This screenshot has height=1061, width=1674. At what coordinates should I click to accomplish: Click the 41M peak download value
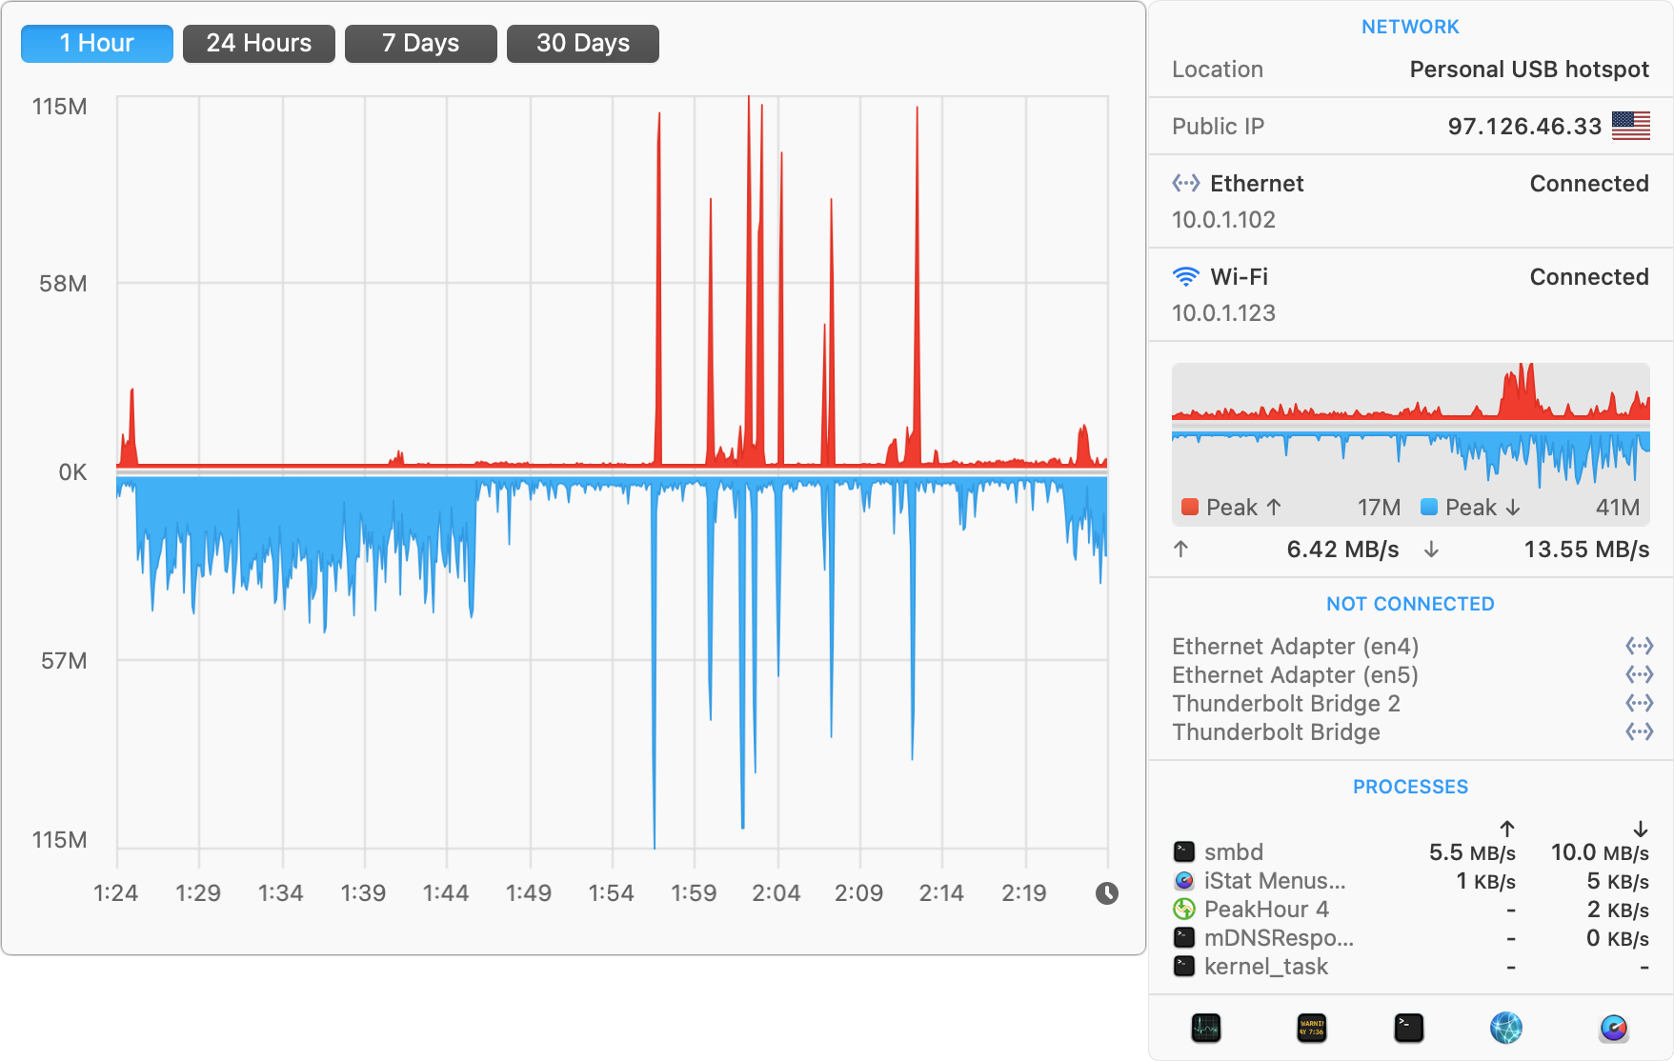(x=1618, y=508)
